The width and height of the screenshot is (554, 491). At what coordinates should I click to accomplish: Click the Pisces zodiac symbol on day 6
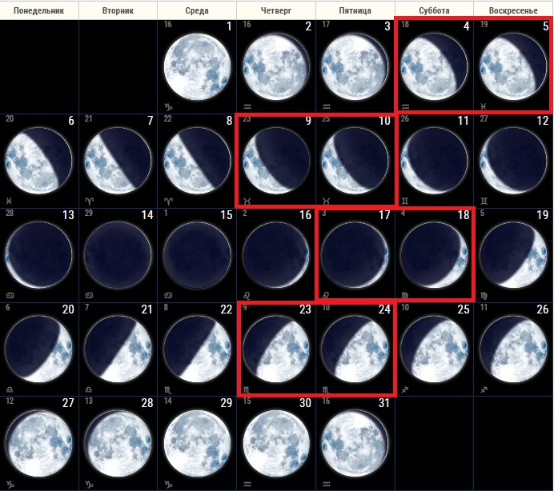[9, 201]
